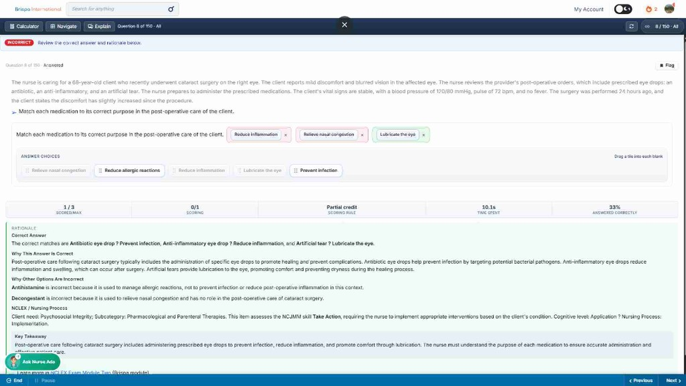
Task: Select the 'Reduce allergic reactions' answer tile
Action: [129, 171]
